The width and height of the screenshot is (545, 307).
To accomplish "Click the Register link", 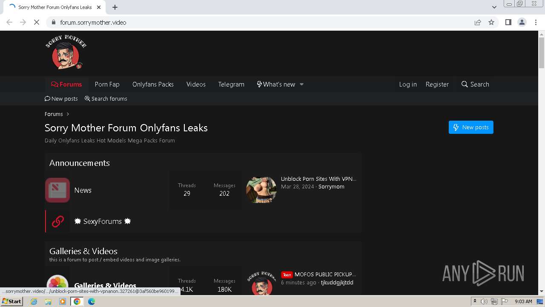I will point(437,84).
